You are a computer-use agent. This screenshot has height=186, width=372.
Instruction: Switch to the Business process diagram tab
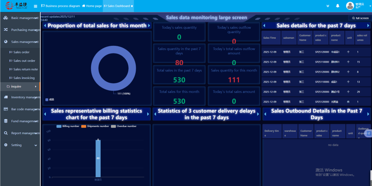point(60,6)
